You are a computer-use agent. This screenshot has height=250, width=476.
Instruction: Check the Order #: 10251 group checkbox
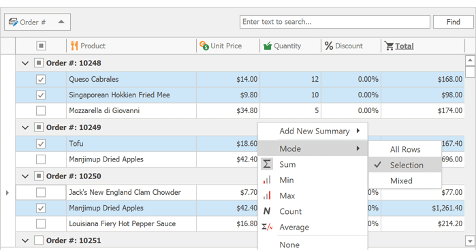point(39,240)
